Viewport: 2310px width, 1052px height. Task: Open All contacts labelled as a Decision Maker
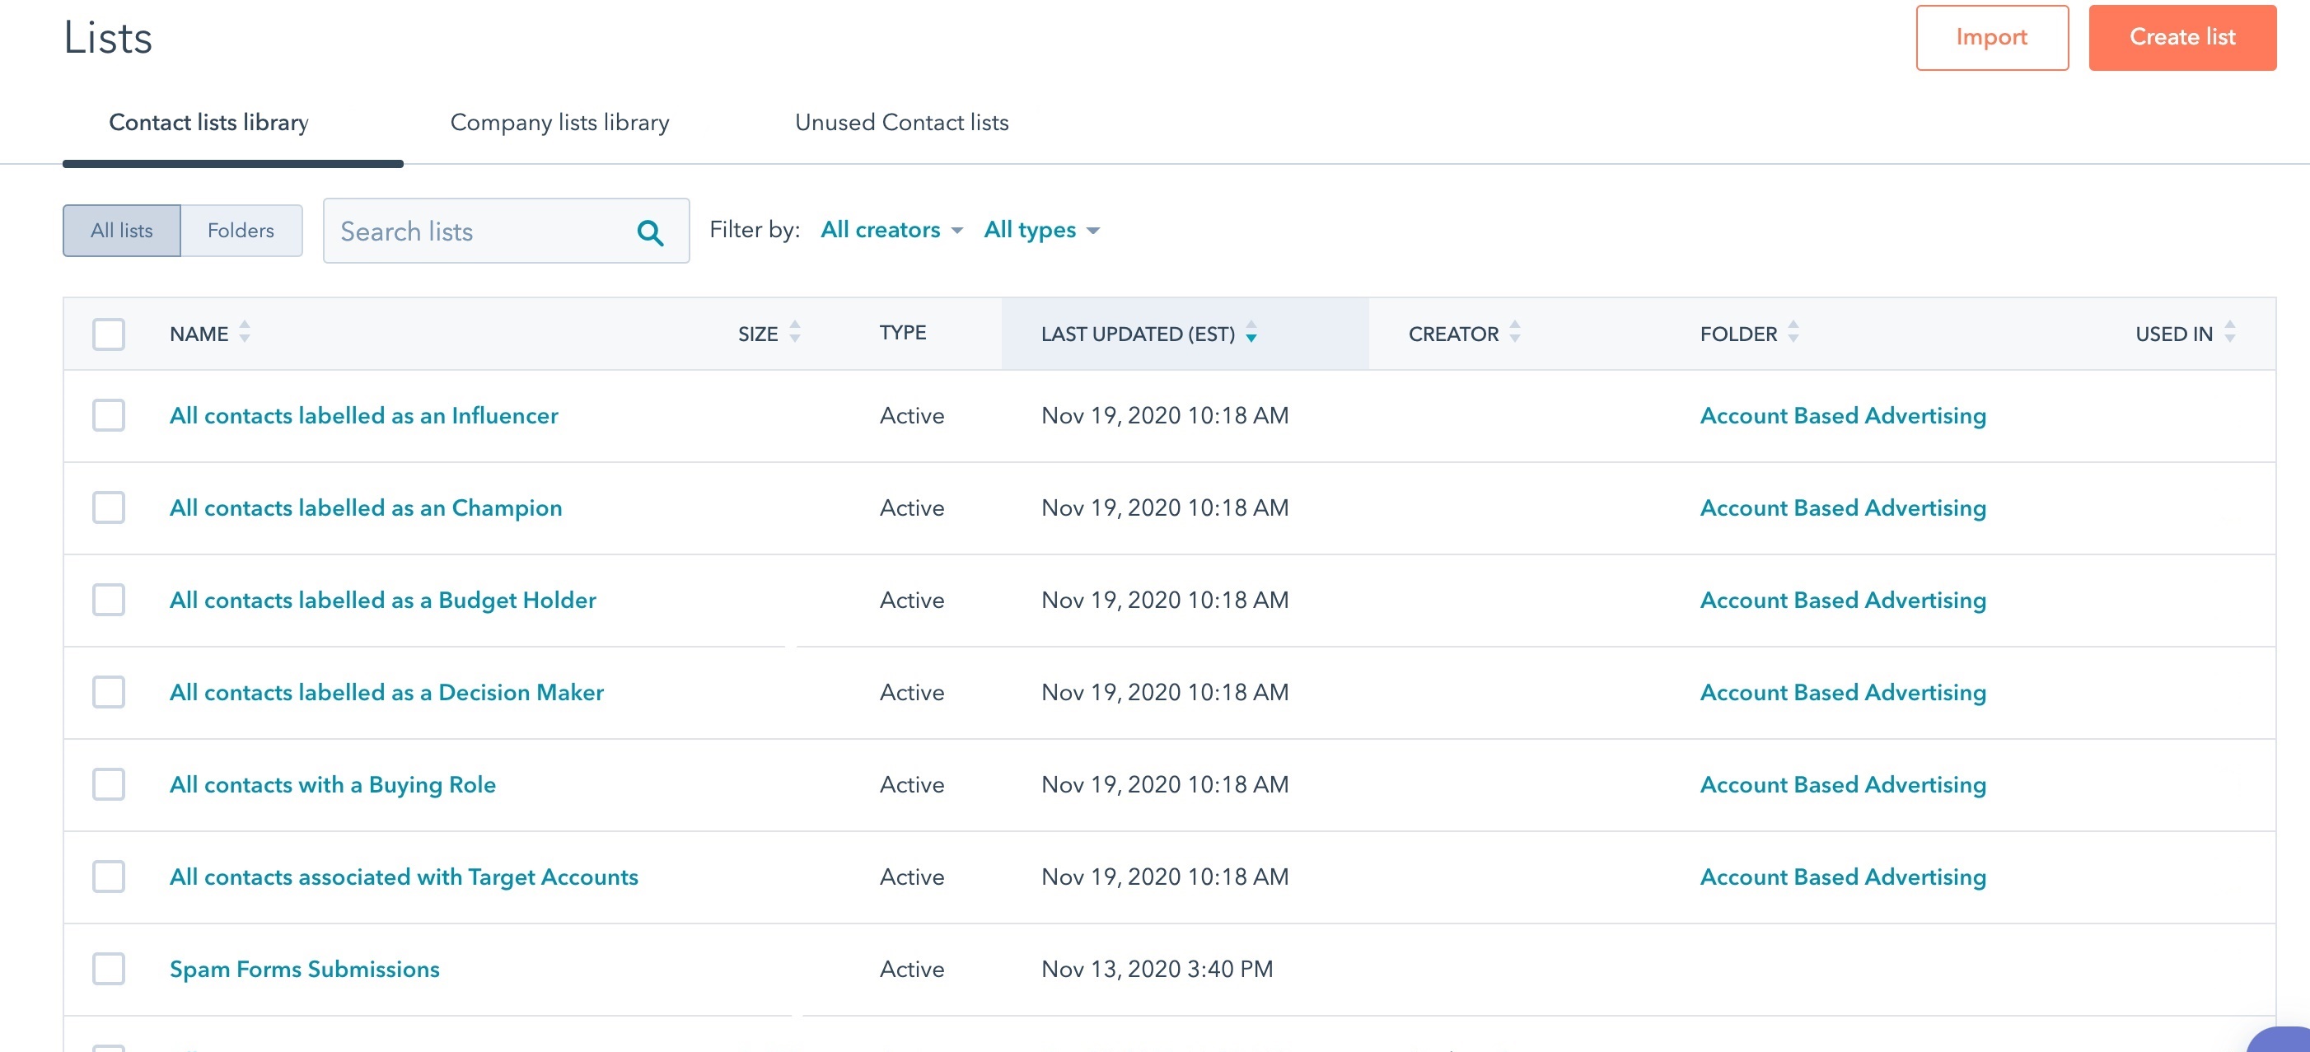(x=386, y=692)
